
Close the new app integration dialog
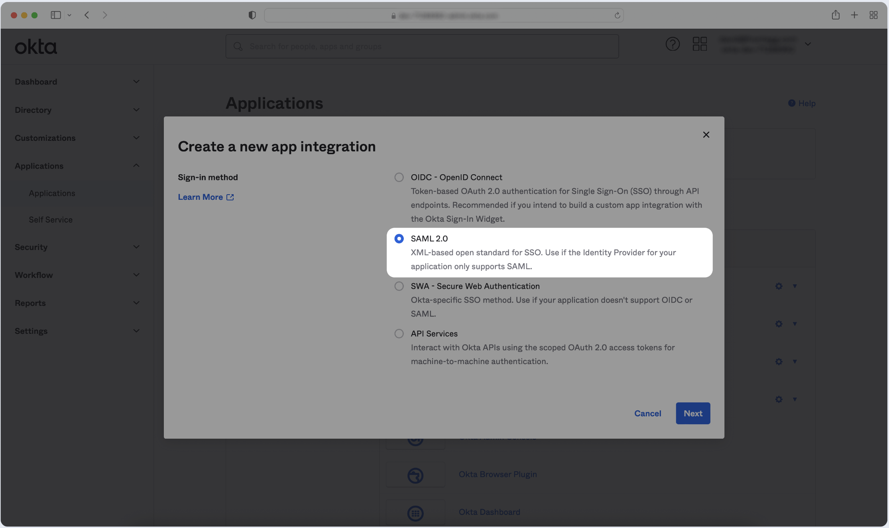(x=706, y=135)
